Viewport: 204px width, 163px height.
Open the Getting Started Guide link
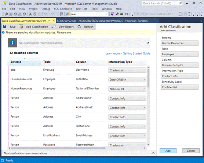click(128, 53)
